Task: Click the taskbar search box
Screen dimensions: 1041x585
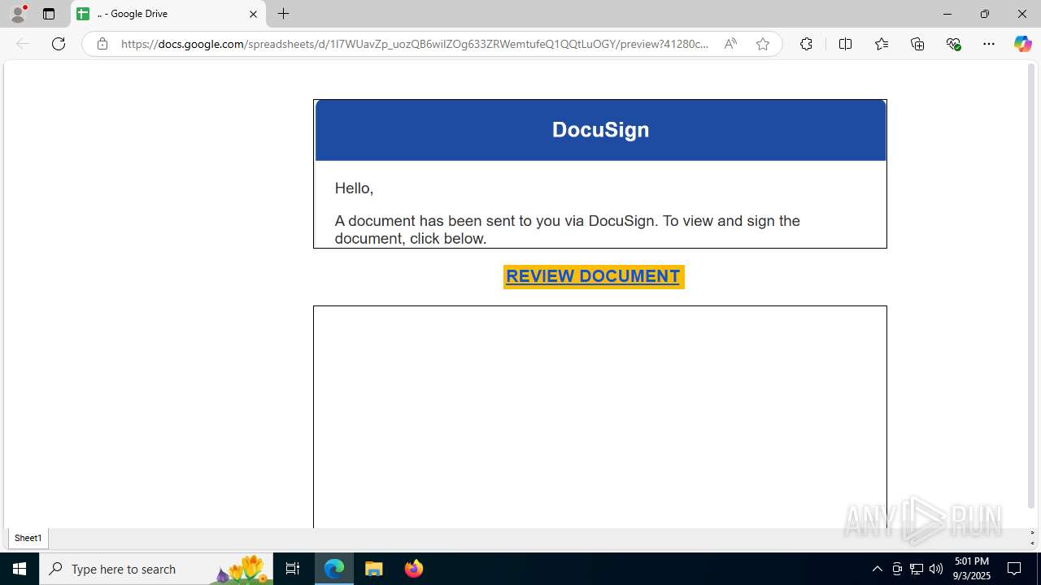Action: 156,569
